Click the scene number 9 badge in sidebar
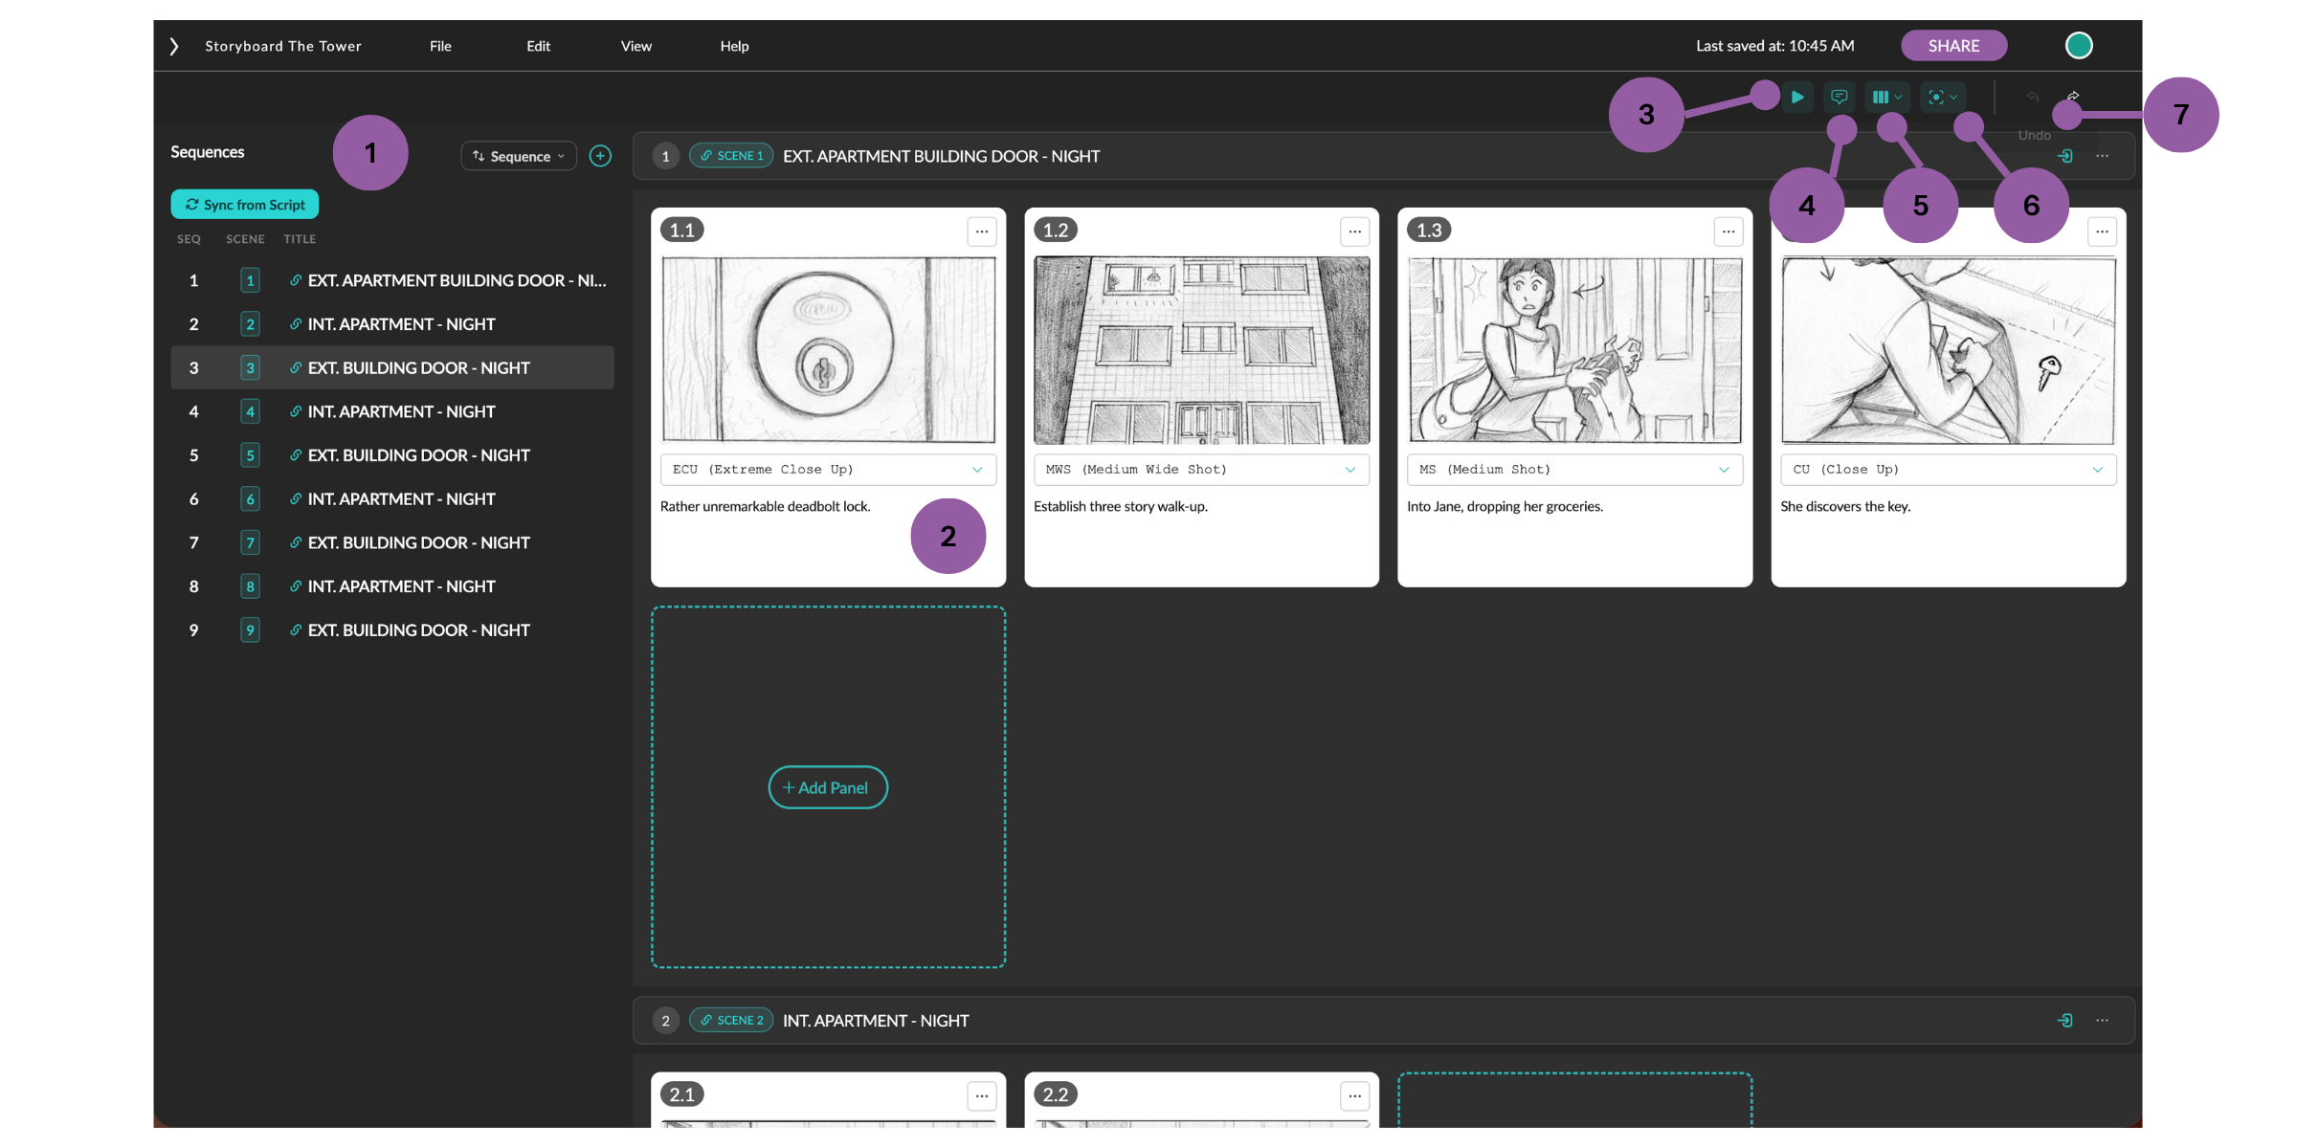 [x=250, y=630]
